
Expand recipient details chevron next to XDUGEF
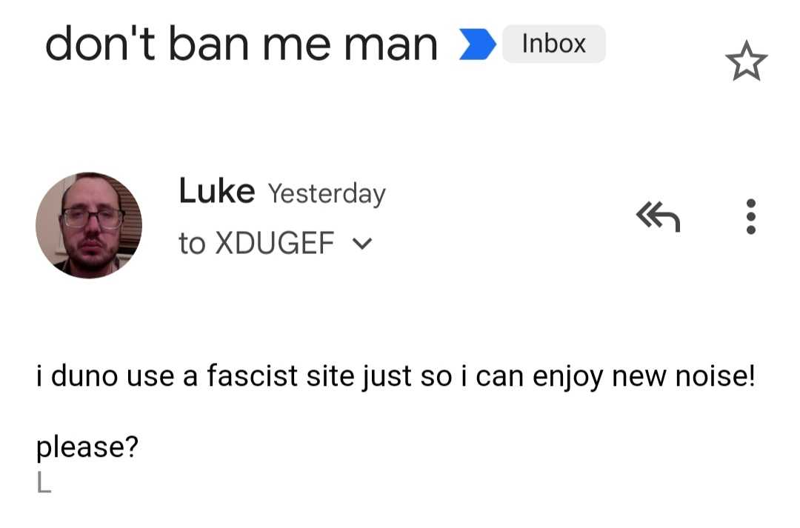[364, 243]
